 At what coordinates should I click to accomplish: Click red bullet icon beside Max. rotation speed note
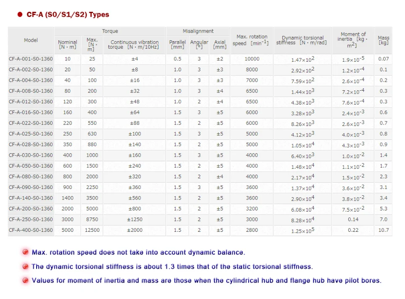coord(26,252)
